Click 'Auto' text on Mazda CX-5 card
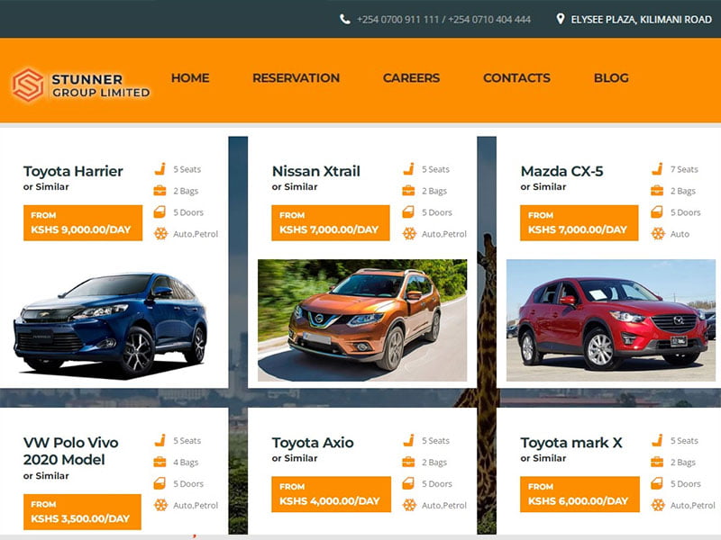Screen dimensions: 721x540 (680, 234)
